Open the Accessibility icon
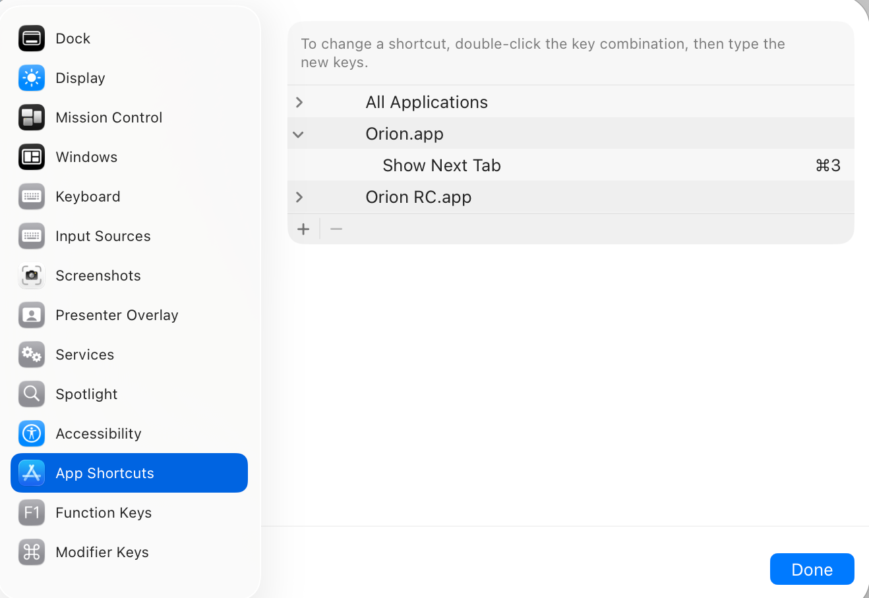869x598 pixels. click(x=32, y=434)
